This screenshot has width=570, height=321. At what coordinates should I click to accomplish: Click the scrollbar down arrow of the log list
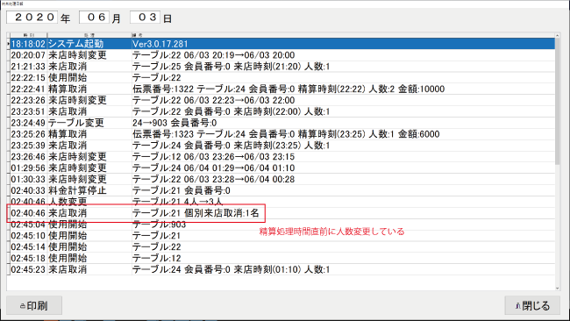(x=558, y=289)
